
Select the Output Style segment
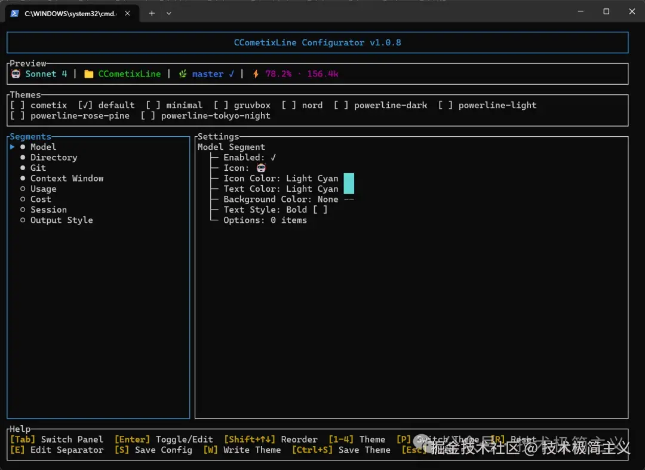[x=62, y=220]
